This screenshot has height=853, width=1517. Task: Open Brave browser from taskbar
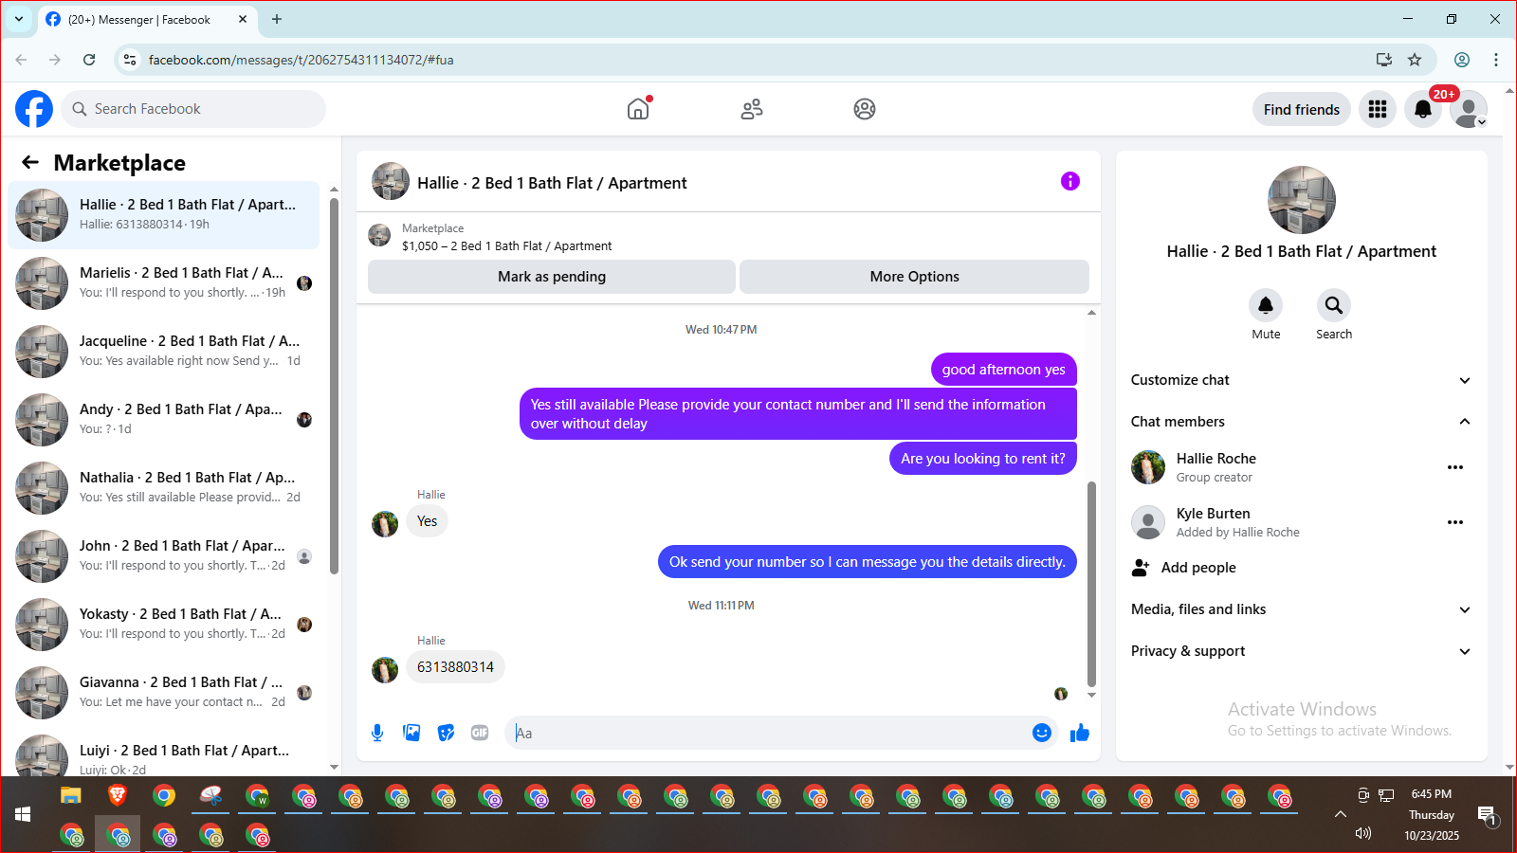pyautogui.click(x=118, y=796)
